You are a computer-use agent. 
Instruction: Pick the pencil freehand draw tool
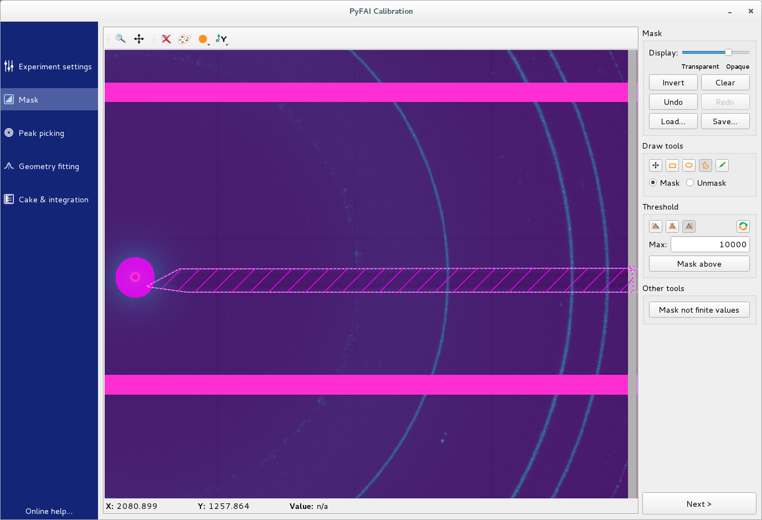(722, 165)
